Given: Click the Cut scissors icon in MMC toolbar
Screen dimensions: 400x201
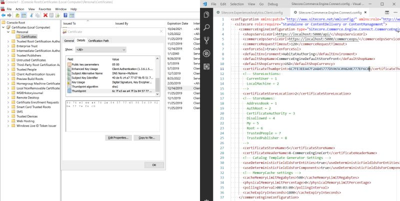Looking at the screenshot, I should [x=31, y=15].
